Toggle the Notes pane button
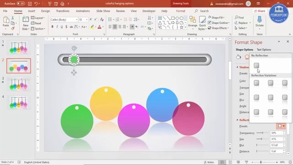Image resolution: width=293 pixels, height=165 pixels. point(209,162)
